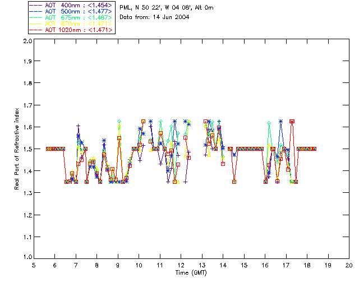The height and width of the screenshot is (287, 359).
Task: Click the 8 x-axis tick label
Action: click(x=97, y=265)
